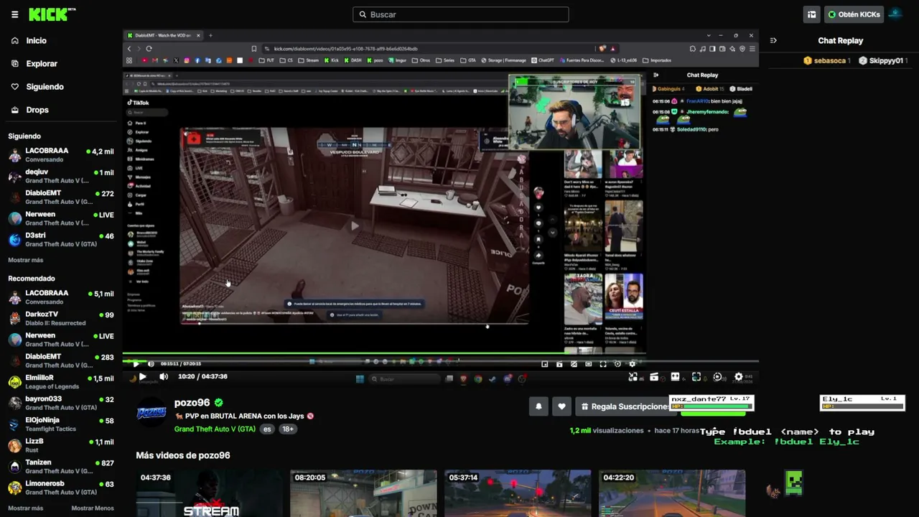The image size is (919, 517).
Task: Click the Siguiendo heart icon in the sidebar
Action: [x=15, y=87]
